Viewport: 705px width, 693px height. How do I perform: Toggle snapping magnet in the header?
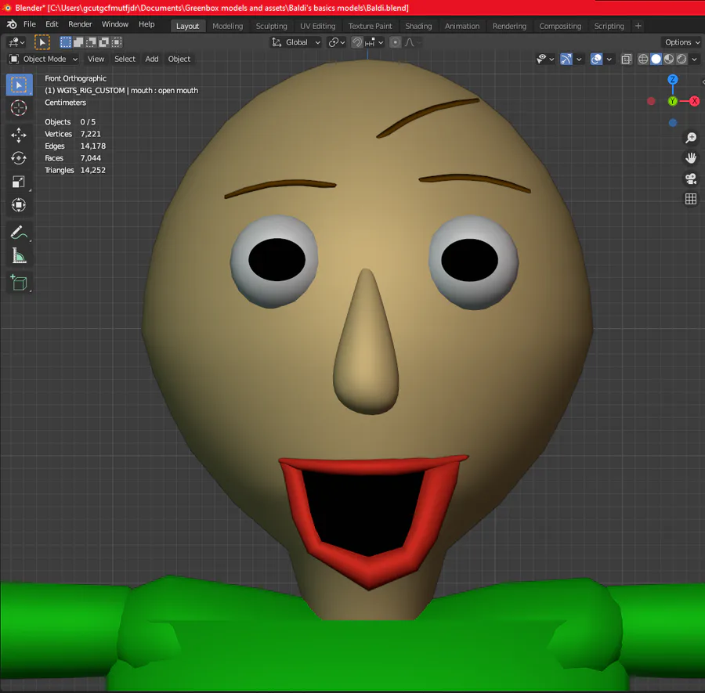click(x=357, y=42)
